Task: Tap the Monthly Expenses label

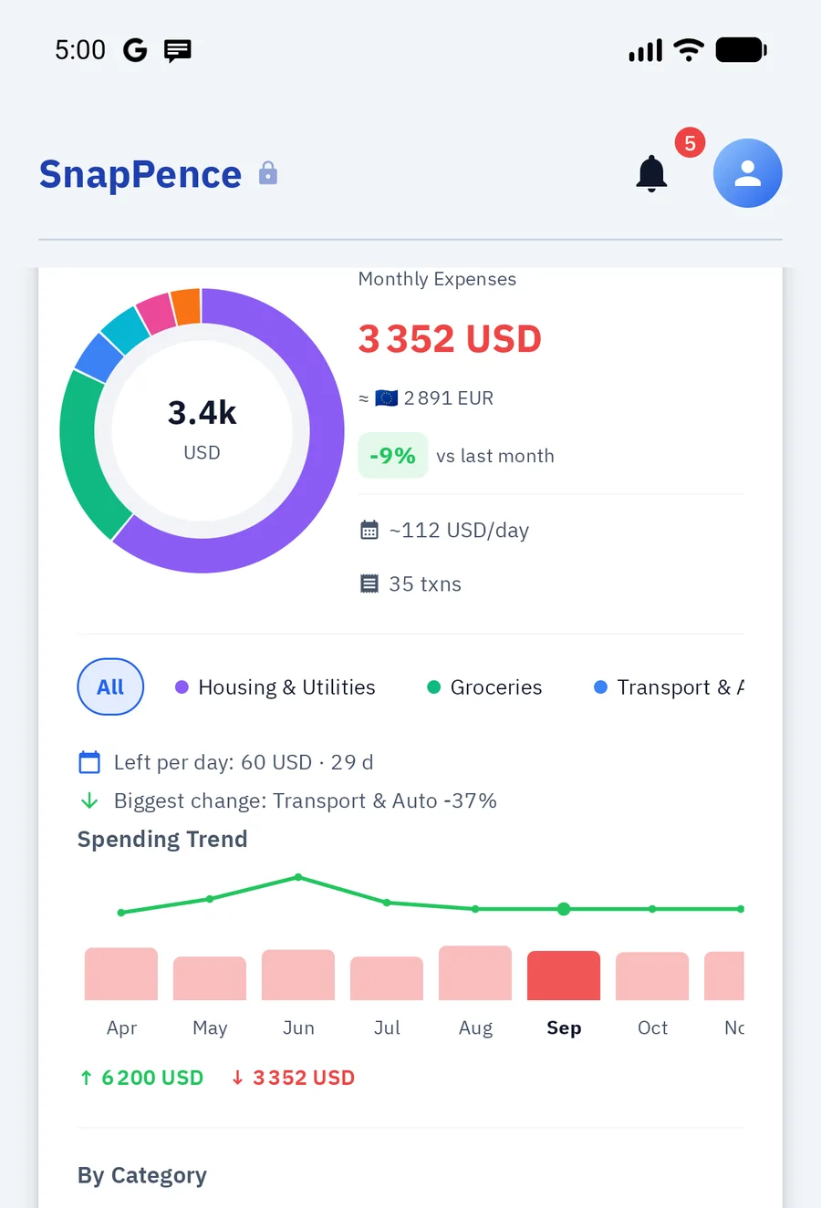Action: (437, 279)
